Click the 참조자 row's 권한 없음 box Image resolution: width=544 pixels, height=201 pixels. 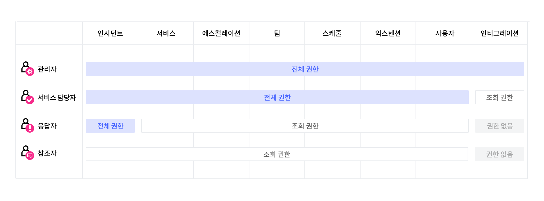tap(499, 154)
